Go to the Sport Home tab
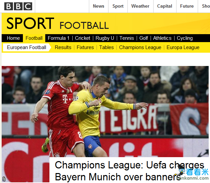 (13, 38)
